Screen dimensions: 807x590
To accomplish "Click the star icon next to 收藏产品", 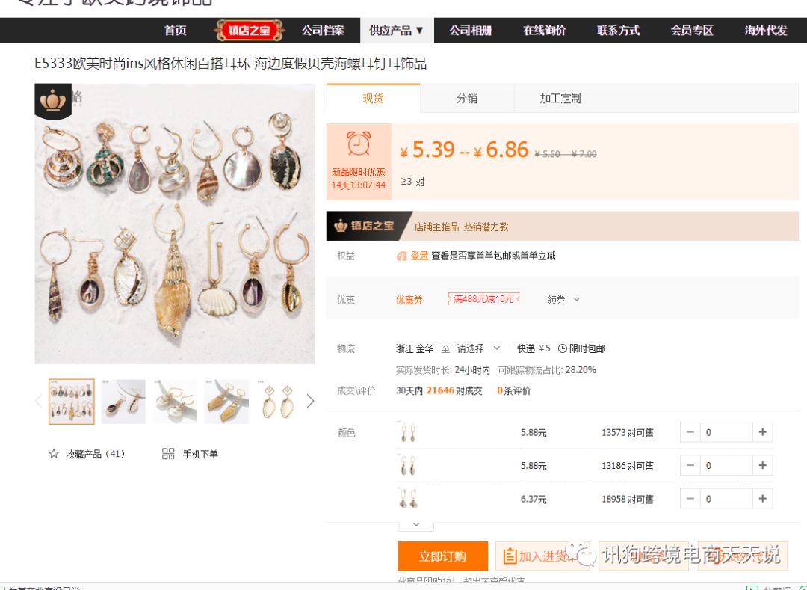I will (53, 454).
